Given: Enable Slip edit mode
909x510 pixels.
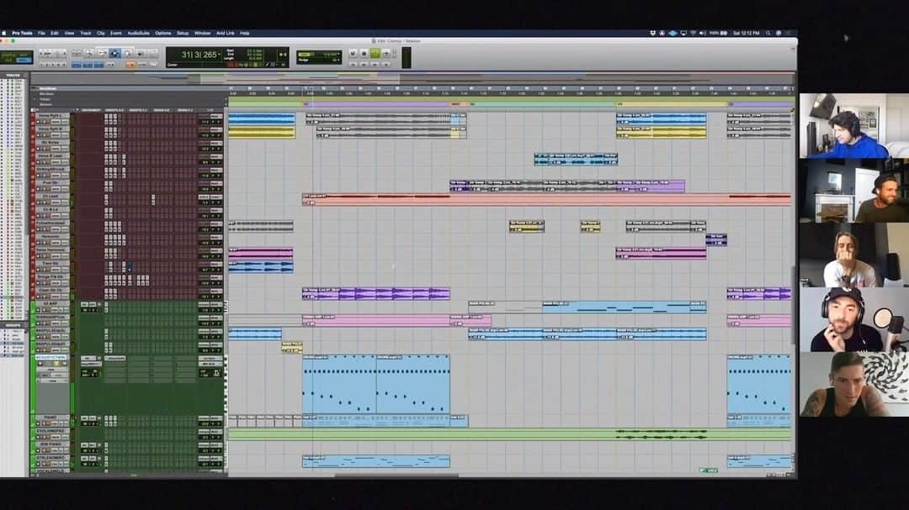Looking at the screenshot, I should (x=8, y=60).
